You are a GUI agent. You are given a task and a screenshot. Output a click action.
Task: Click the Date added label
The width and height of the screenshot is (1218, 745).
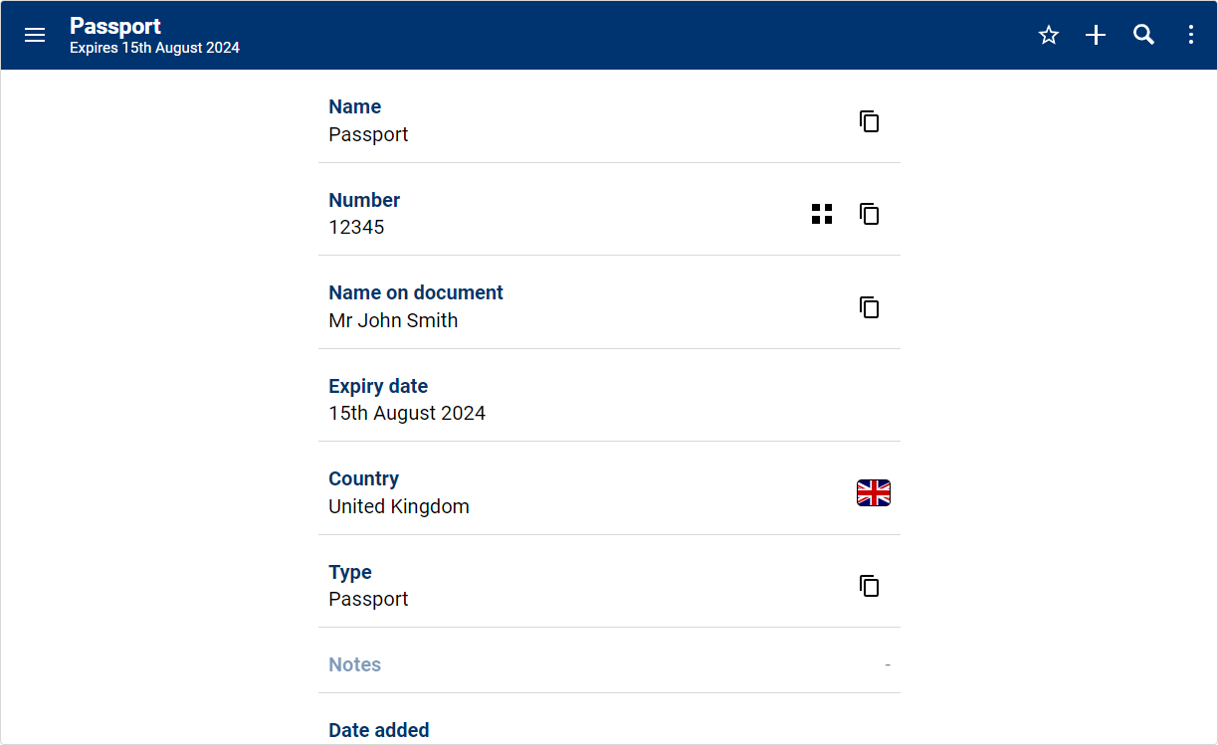[379, 730]
